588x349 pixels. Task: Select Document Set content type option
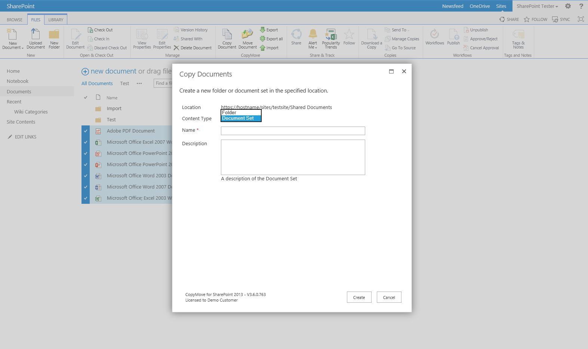click(x=241, y=118)
